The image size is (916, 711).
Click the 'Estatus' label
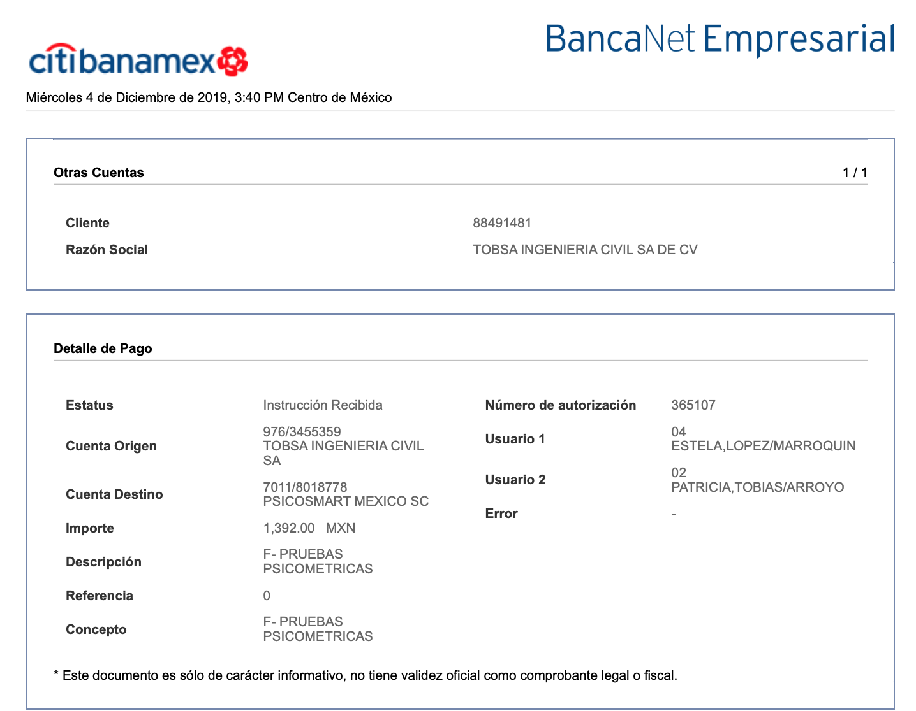(89, 405)
